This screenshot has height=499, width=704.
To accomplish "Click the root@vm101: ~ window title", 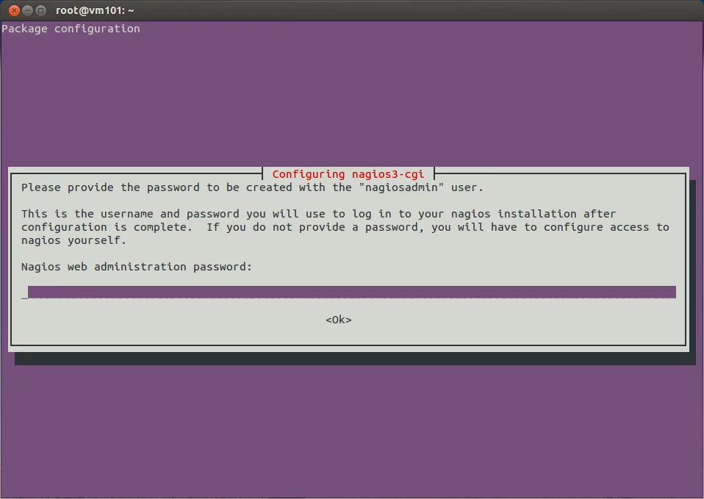I will tap(95, 10).
